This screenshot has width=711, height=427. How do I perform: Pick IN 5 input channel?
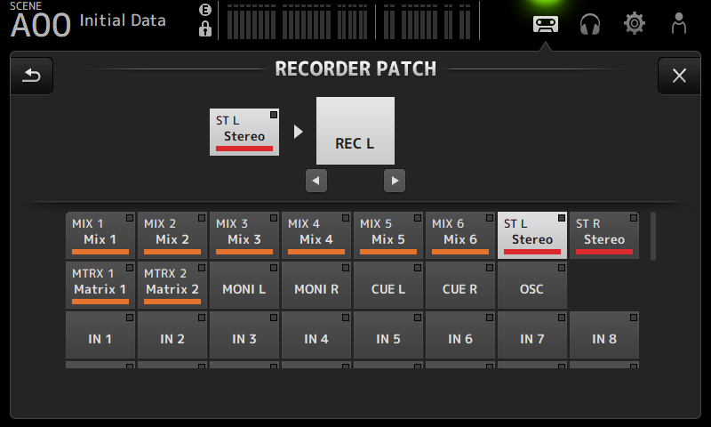click(x=388, y=337)
